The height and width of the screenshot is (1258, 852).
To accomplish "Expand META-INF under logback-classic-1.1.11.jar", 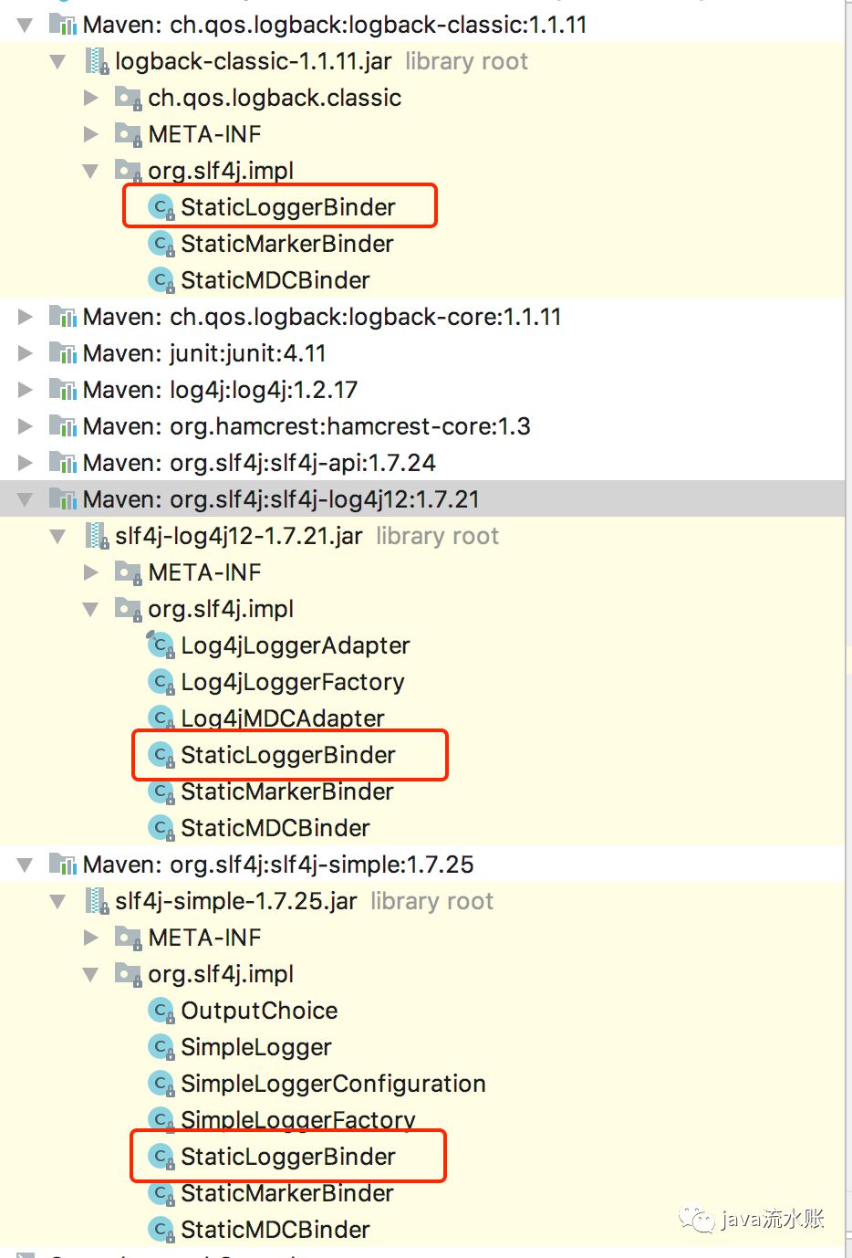I will [90, 134].
